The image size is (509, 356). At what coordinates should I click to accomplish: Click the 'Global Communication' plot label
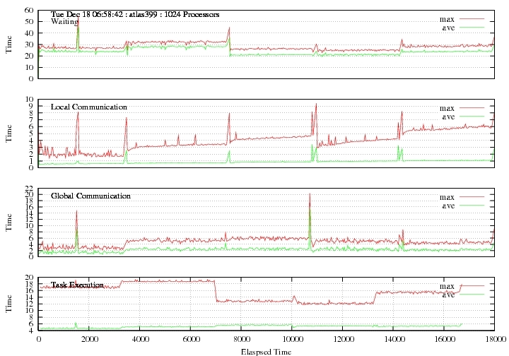point(90,196)
